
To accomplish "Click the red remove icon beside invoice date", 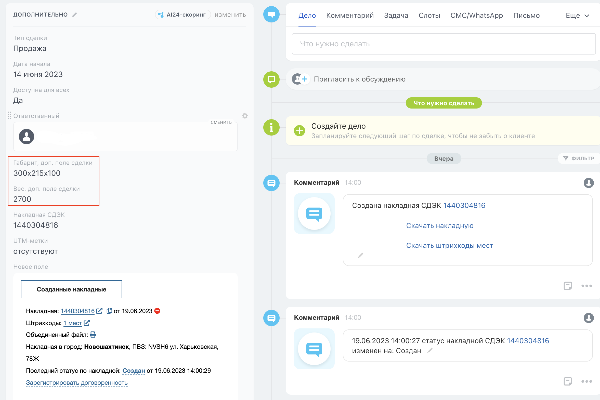I will [x=158, y=311].
